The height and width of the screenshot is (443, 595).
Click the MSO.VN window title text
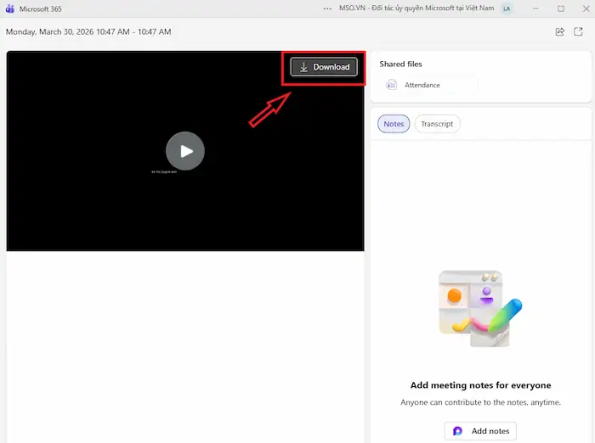tap(416, 8)
